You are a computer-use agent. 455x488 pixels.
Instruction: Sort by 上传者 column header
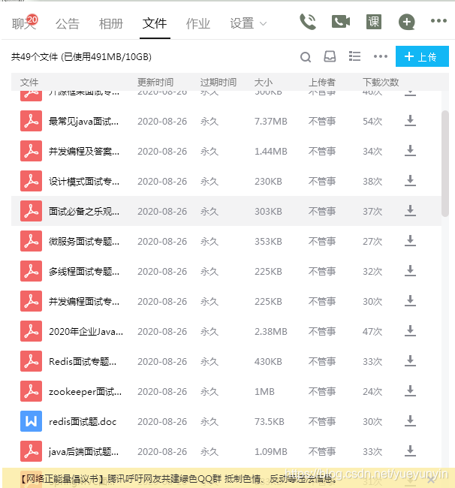pyautogui.click(x=322, y=82)
